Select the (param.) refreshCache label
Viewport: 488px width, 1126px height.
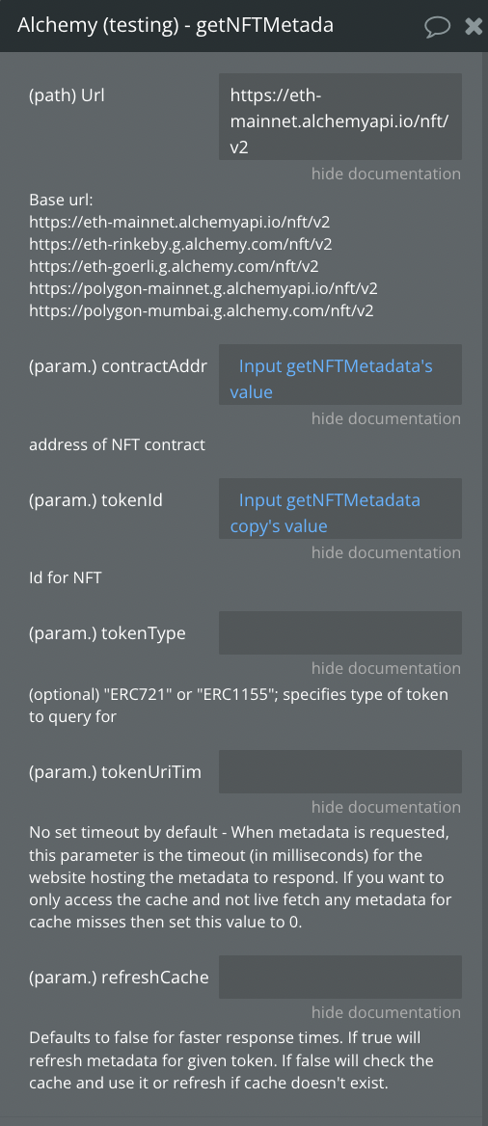[119, 977]
